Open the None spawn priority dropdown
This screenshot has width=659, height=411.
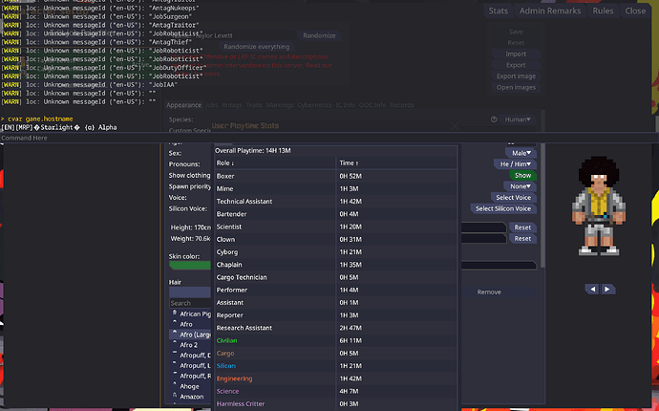click(521, 186)
